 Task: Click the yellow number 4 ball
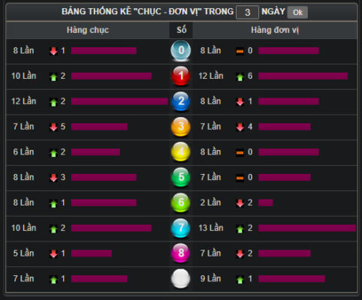tap(181, 151)
